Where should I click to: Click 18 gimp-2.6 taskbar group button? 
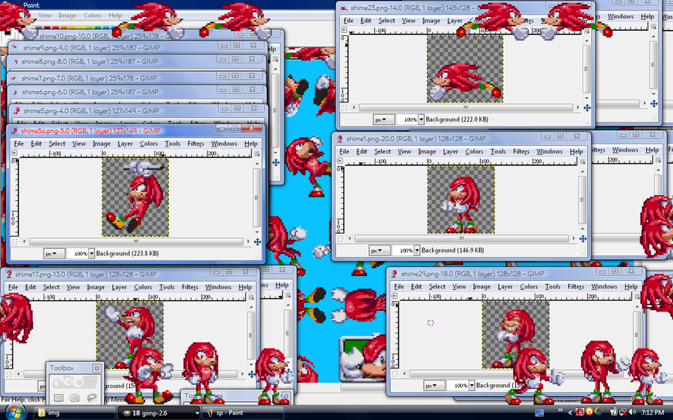[158, 413]
